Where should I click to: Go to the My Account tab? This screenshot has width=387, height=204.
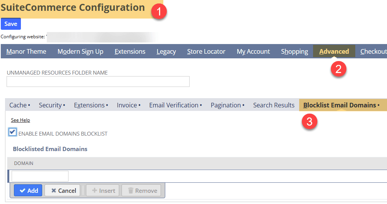click(253, 51)
